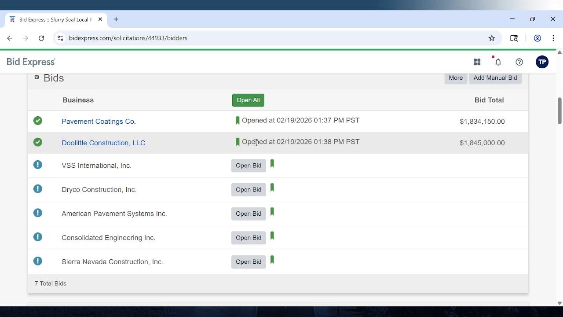Open the notifications bell
Image resolution: width=563 pixels, height=317 pixels.
[498, 62]
